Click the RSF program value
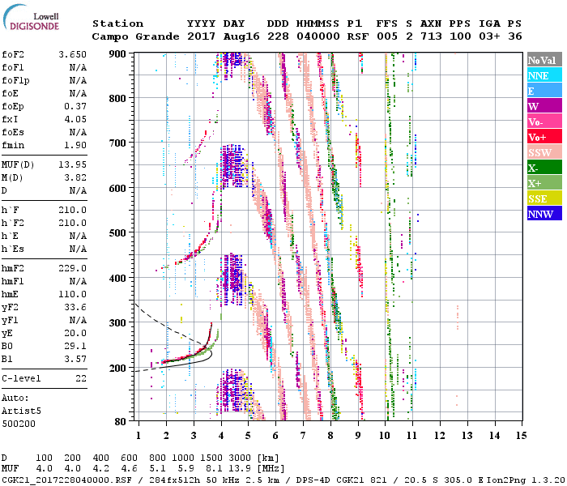The width and height of the screenshot is (567, 486). click(x=358, y=36)
